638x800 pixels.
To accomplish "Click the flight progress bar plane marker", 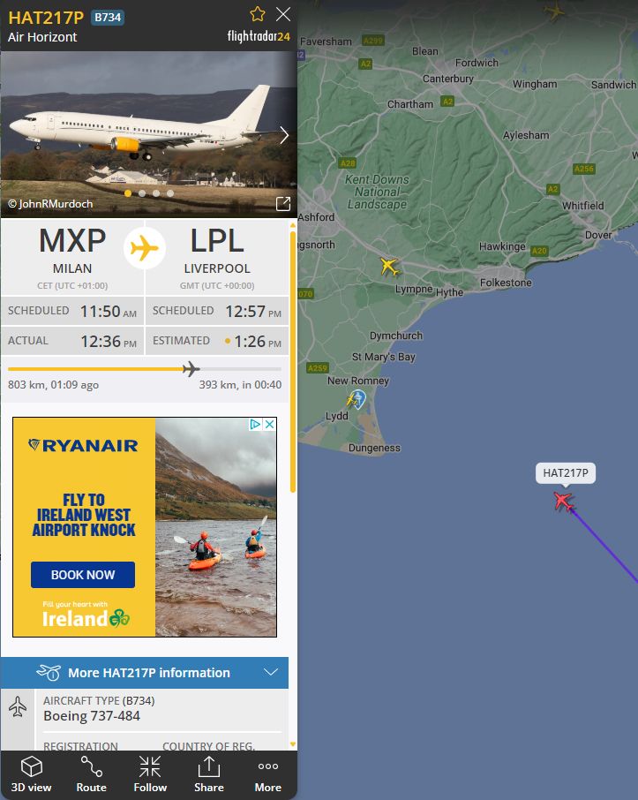I will (191, 368).
